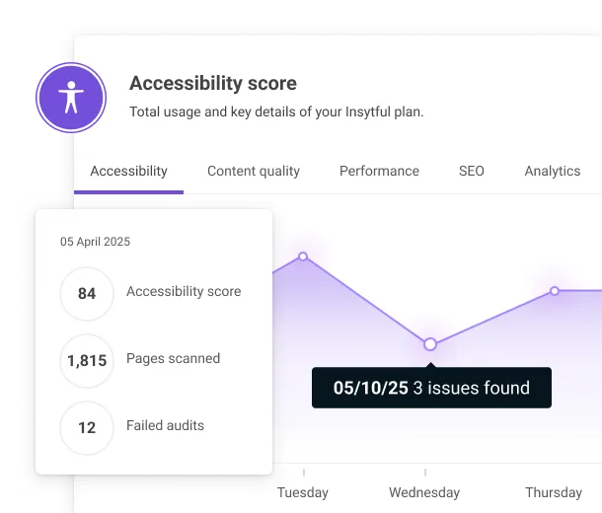Click the 3 issues found tooltip

(431, 388)
